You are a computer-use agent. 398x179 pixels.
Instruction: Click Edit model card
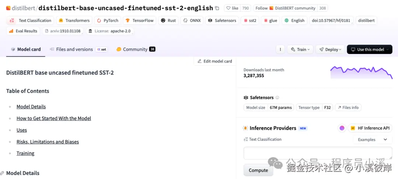pyautogui.click(x=215, y=61)
